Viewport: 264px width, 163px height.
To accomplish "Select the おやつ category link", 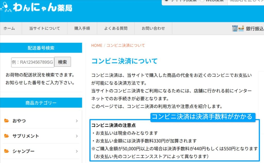I will 19,121.
